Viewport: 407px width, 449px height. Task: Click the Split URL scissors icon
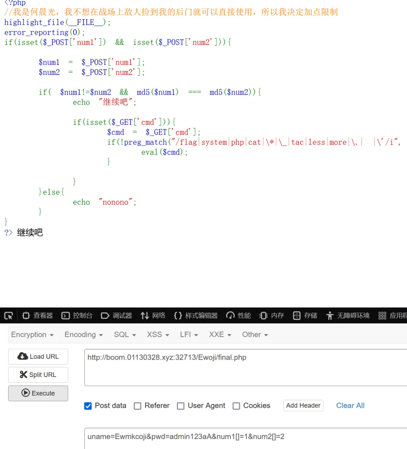(x=24, y=374)
